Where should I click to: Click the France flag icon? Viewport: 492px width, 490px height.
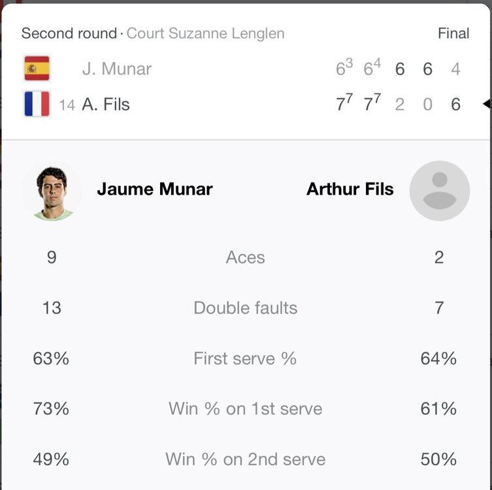point(37,104)
